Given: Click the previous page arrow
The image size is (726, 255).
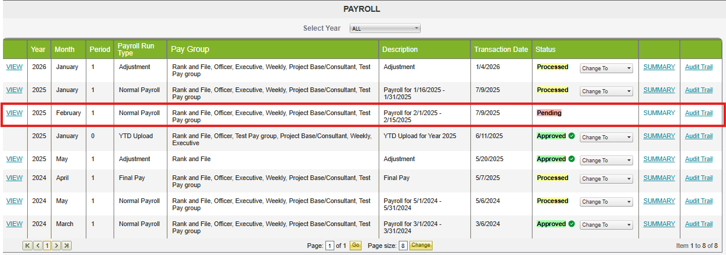Looking at the screenshot, I should coord(37,246).
